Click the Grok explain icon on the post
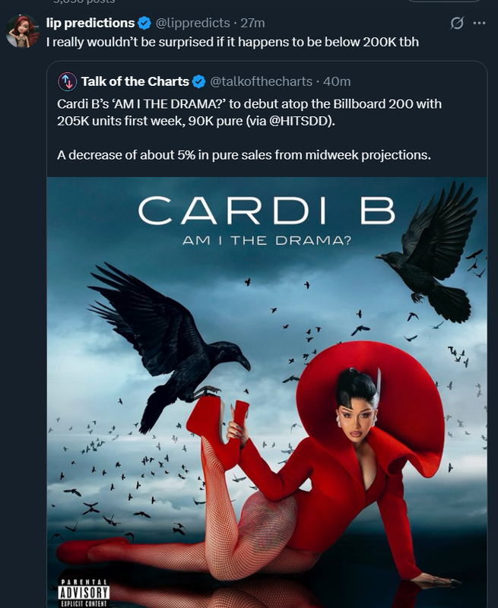The width and height of the screenshot is (498, 608). (457, 24)
